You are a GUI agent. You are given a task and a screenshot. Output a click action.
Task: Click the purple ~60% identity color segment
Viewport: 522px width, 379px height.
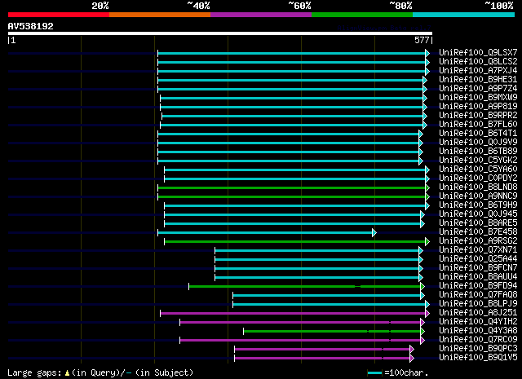[x=261, y=15]
